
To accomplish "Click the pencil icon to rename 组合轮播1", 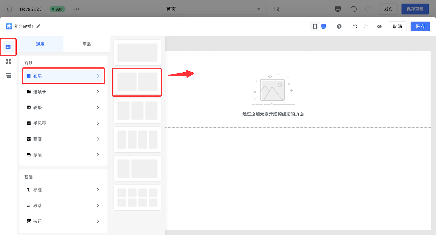I will click(38, 26).
